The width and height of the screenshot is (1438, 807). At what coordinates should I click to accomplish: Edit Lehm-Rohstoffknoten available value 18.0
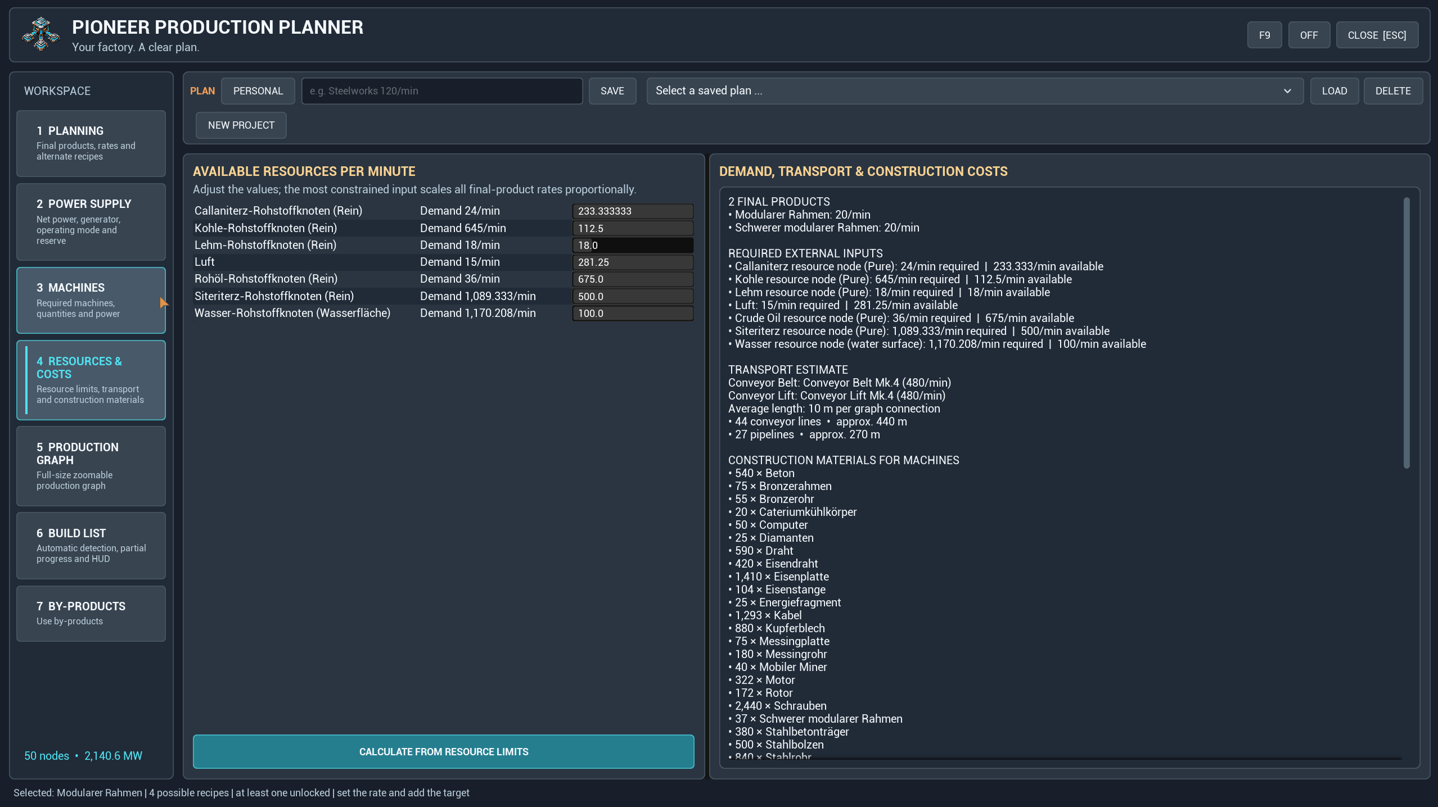[x=632, y=246]
